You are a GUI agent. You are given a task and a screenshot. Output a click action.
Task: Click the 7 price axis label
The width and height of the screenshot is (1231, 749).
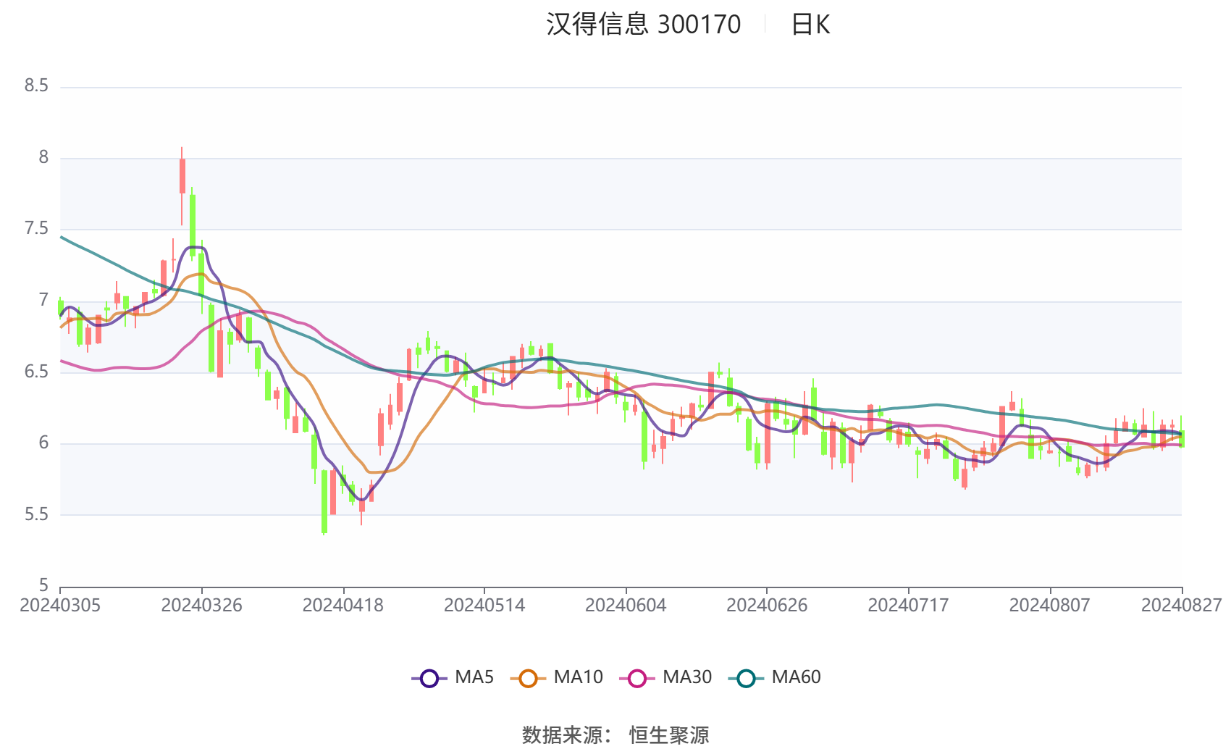coord(44,301)
